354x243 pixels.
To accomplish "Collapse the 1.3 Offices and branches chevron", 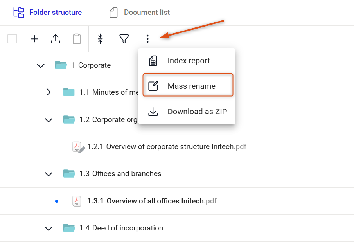I will pos(49,174).
